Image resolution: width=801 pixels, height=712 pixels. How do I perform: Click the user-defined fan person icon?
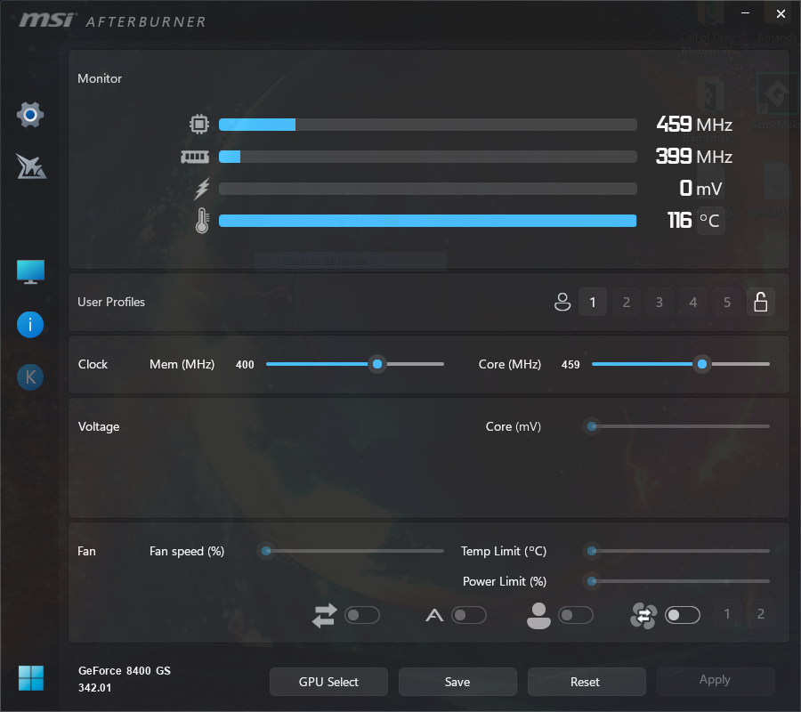(x=538, y=616)
